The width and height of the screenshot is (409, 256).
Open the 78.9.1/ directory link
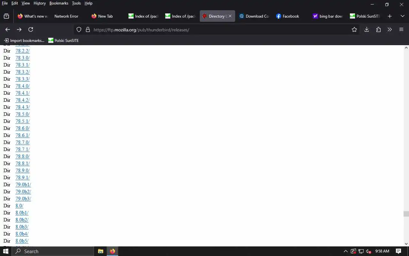click(x=23, y=178)
